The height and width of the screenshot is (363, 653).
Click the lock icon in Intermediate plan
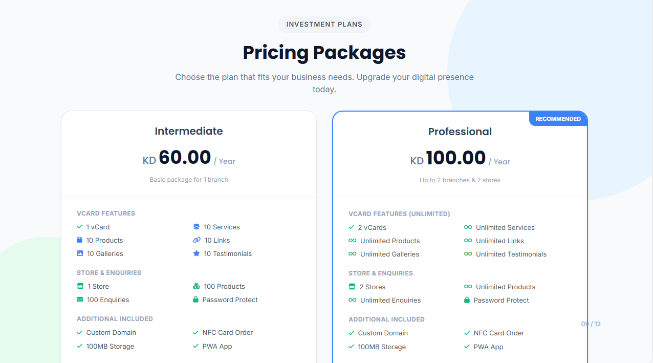195,300
